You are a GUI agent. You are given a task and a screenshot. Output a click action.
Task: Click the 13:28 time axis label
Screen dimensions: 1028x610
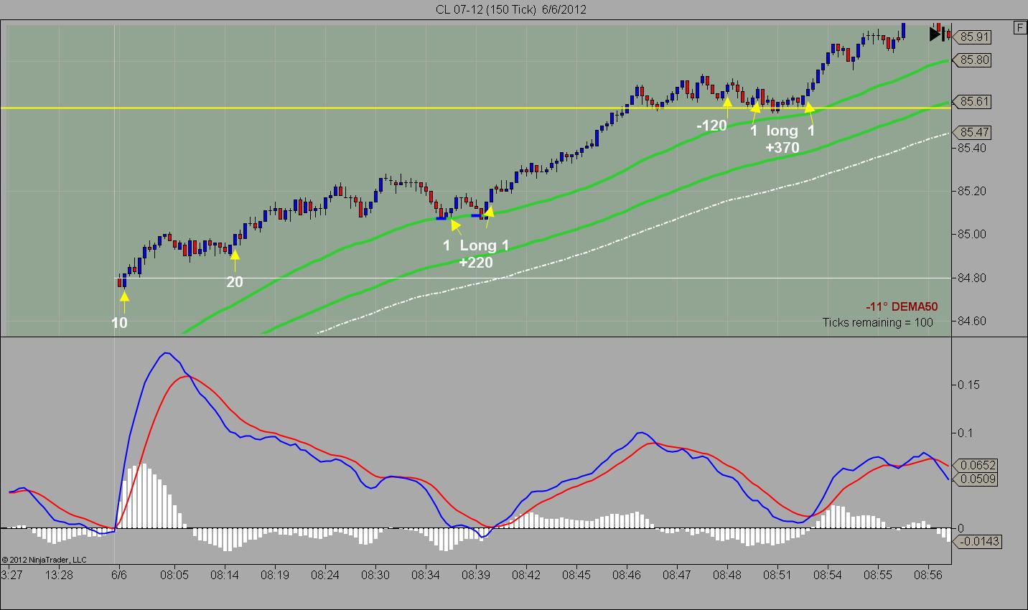59,575
